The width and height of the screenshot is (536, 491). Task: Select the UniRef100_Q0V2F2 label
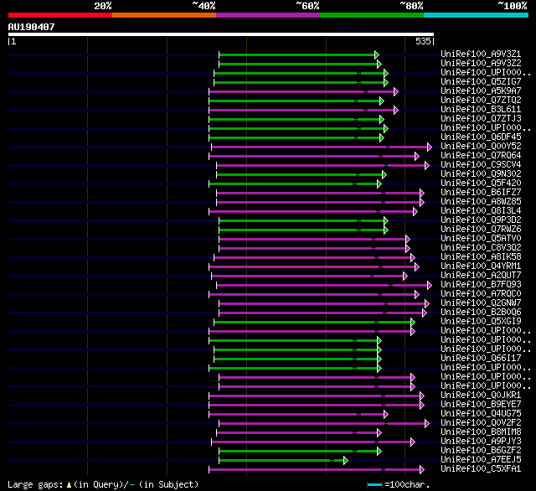pos(481,423)
